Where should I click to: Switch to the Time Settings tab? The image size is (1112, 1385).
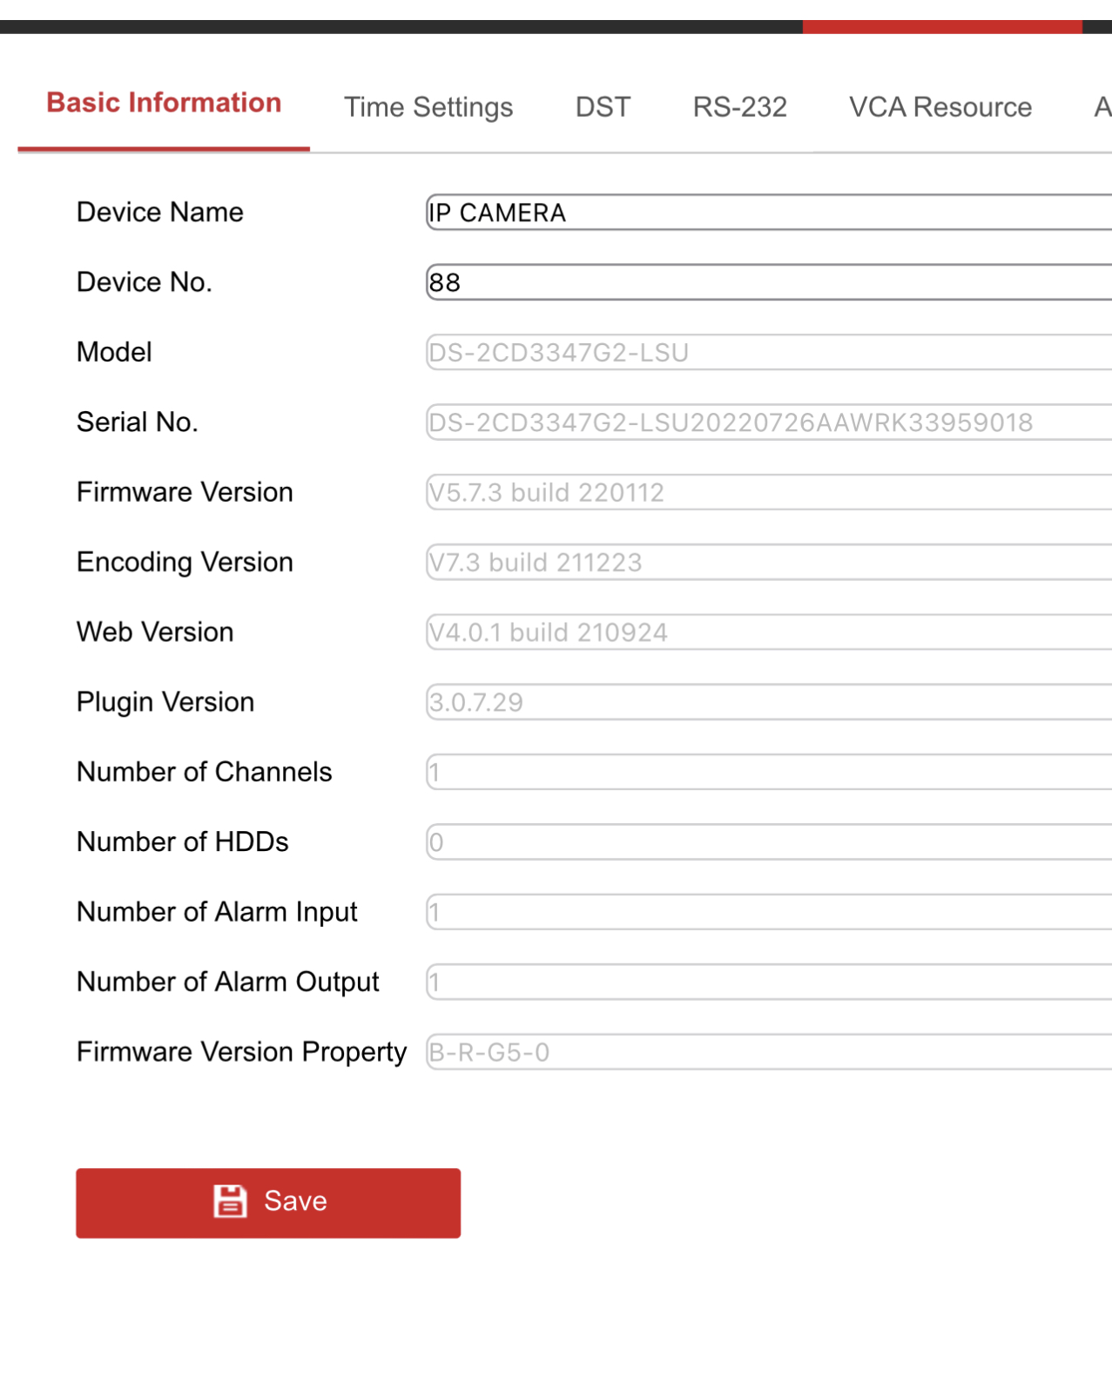coord(428,107)
